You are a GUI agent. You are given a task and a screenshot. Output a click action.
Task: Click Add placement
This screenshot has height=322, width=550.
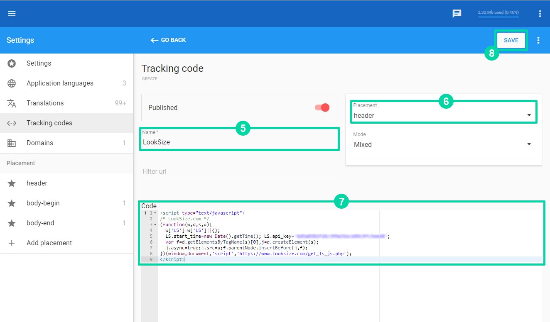[x=66, y=243]
